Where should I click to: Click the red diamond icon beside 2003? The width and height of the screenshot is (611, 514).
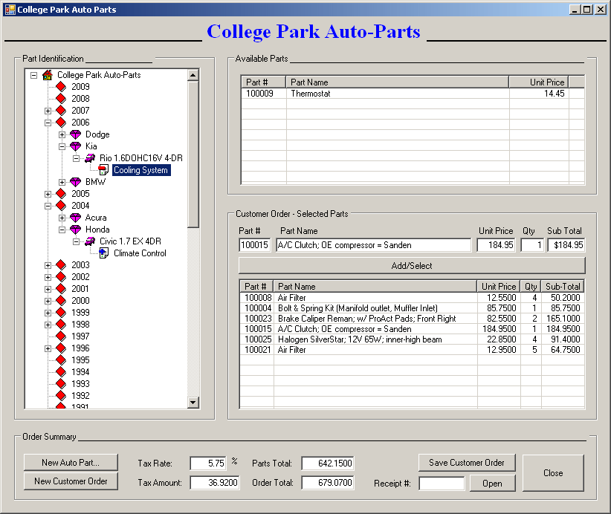[61, 264]
